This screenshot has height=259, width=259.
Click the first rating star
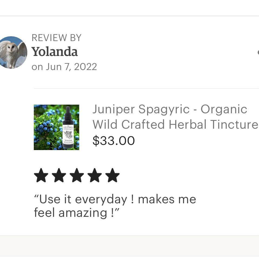point(41,176)
